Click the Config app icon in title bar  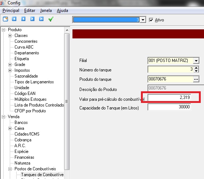click(x=3, y=3)
